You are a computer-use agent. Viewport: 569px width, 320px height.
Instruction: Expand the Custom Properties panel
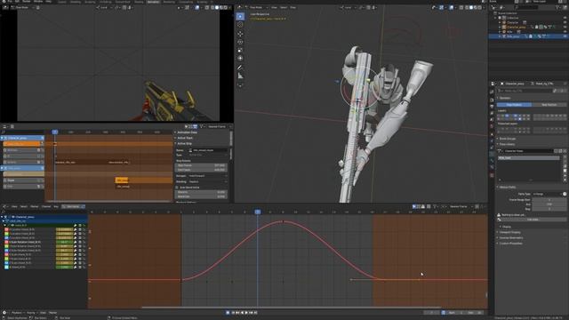tap(510, 244)
